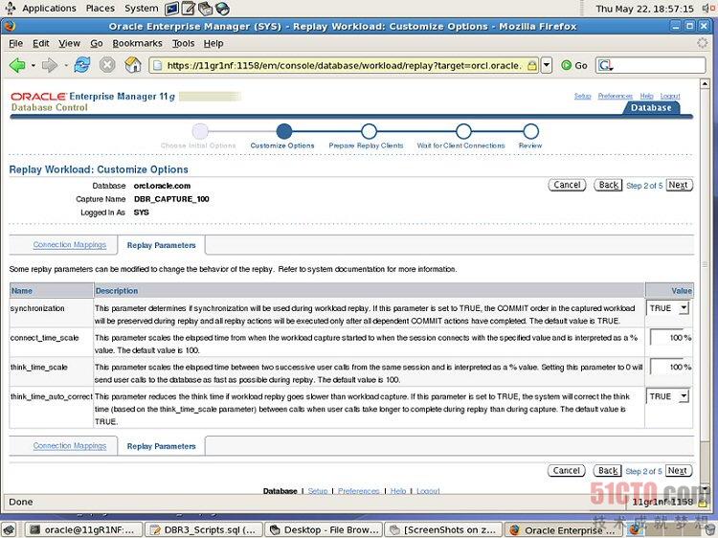Click the Reload page icon

(82, 65)
